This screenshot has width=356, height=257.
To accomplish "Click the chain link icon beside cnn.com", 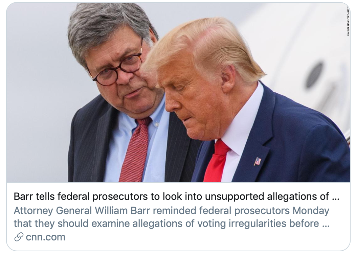I will click(x=19, y=237).
